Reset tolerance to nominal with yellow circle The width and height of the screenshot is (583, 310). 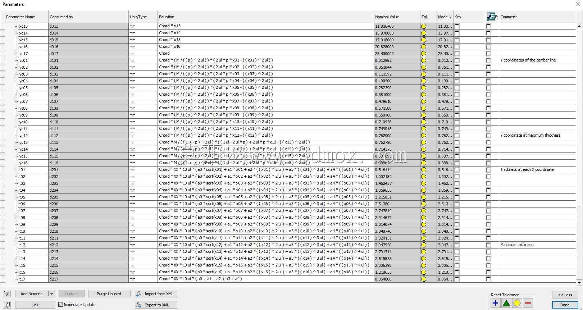coord(517,303)
